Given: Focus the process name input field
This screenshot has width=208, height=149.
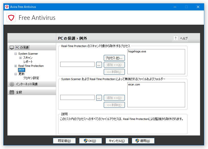Looking at the screenshot, I should coord(77,64).
